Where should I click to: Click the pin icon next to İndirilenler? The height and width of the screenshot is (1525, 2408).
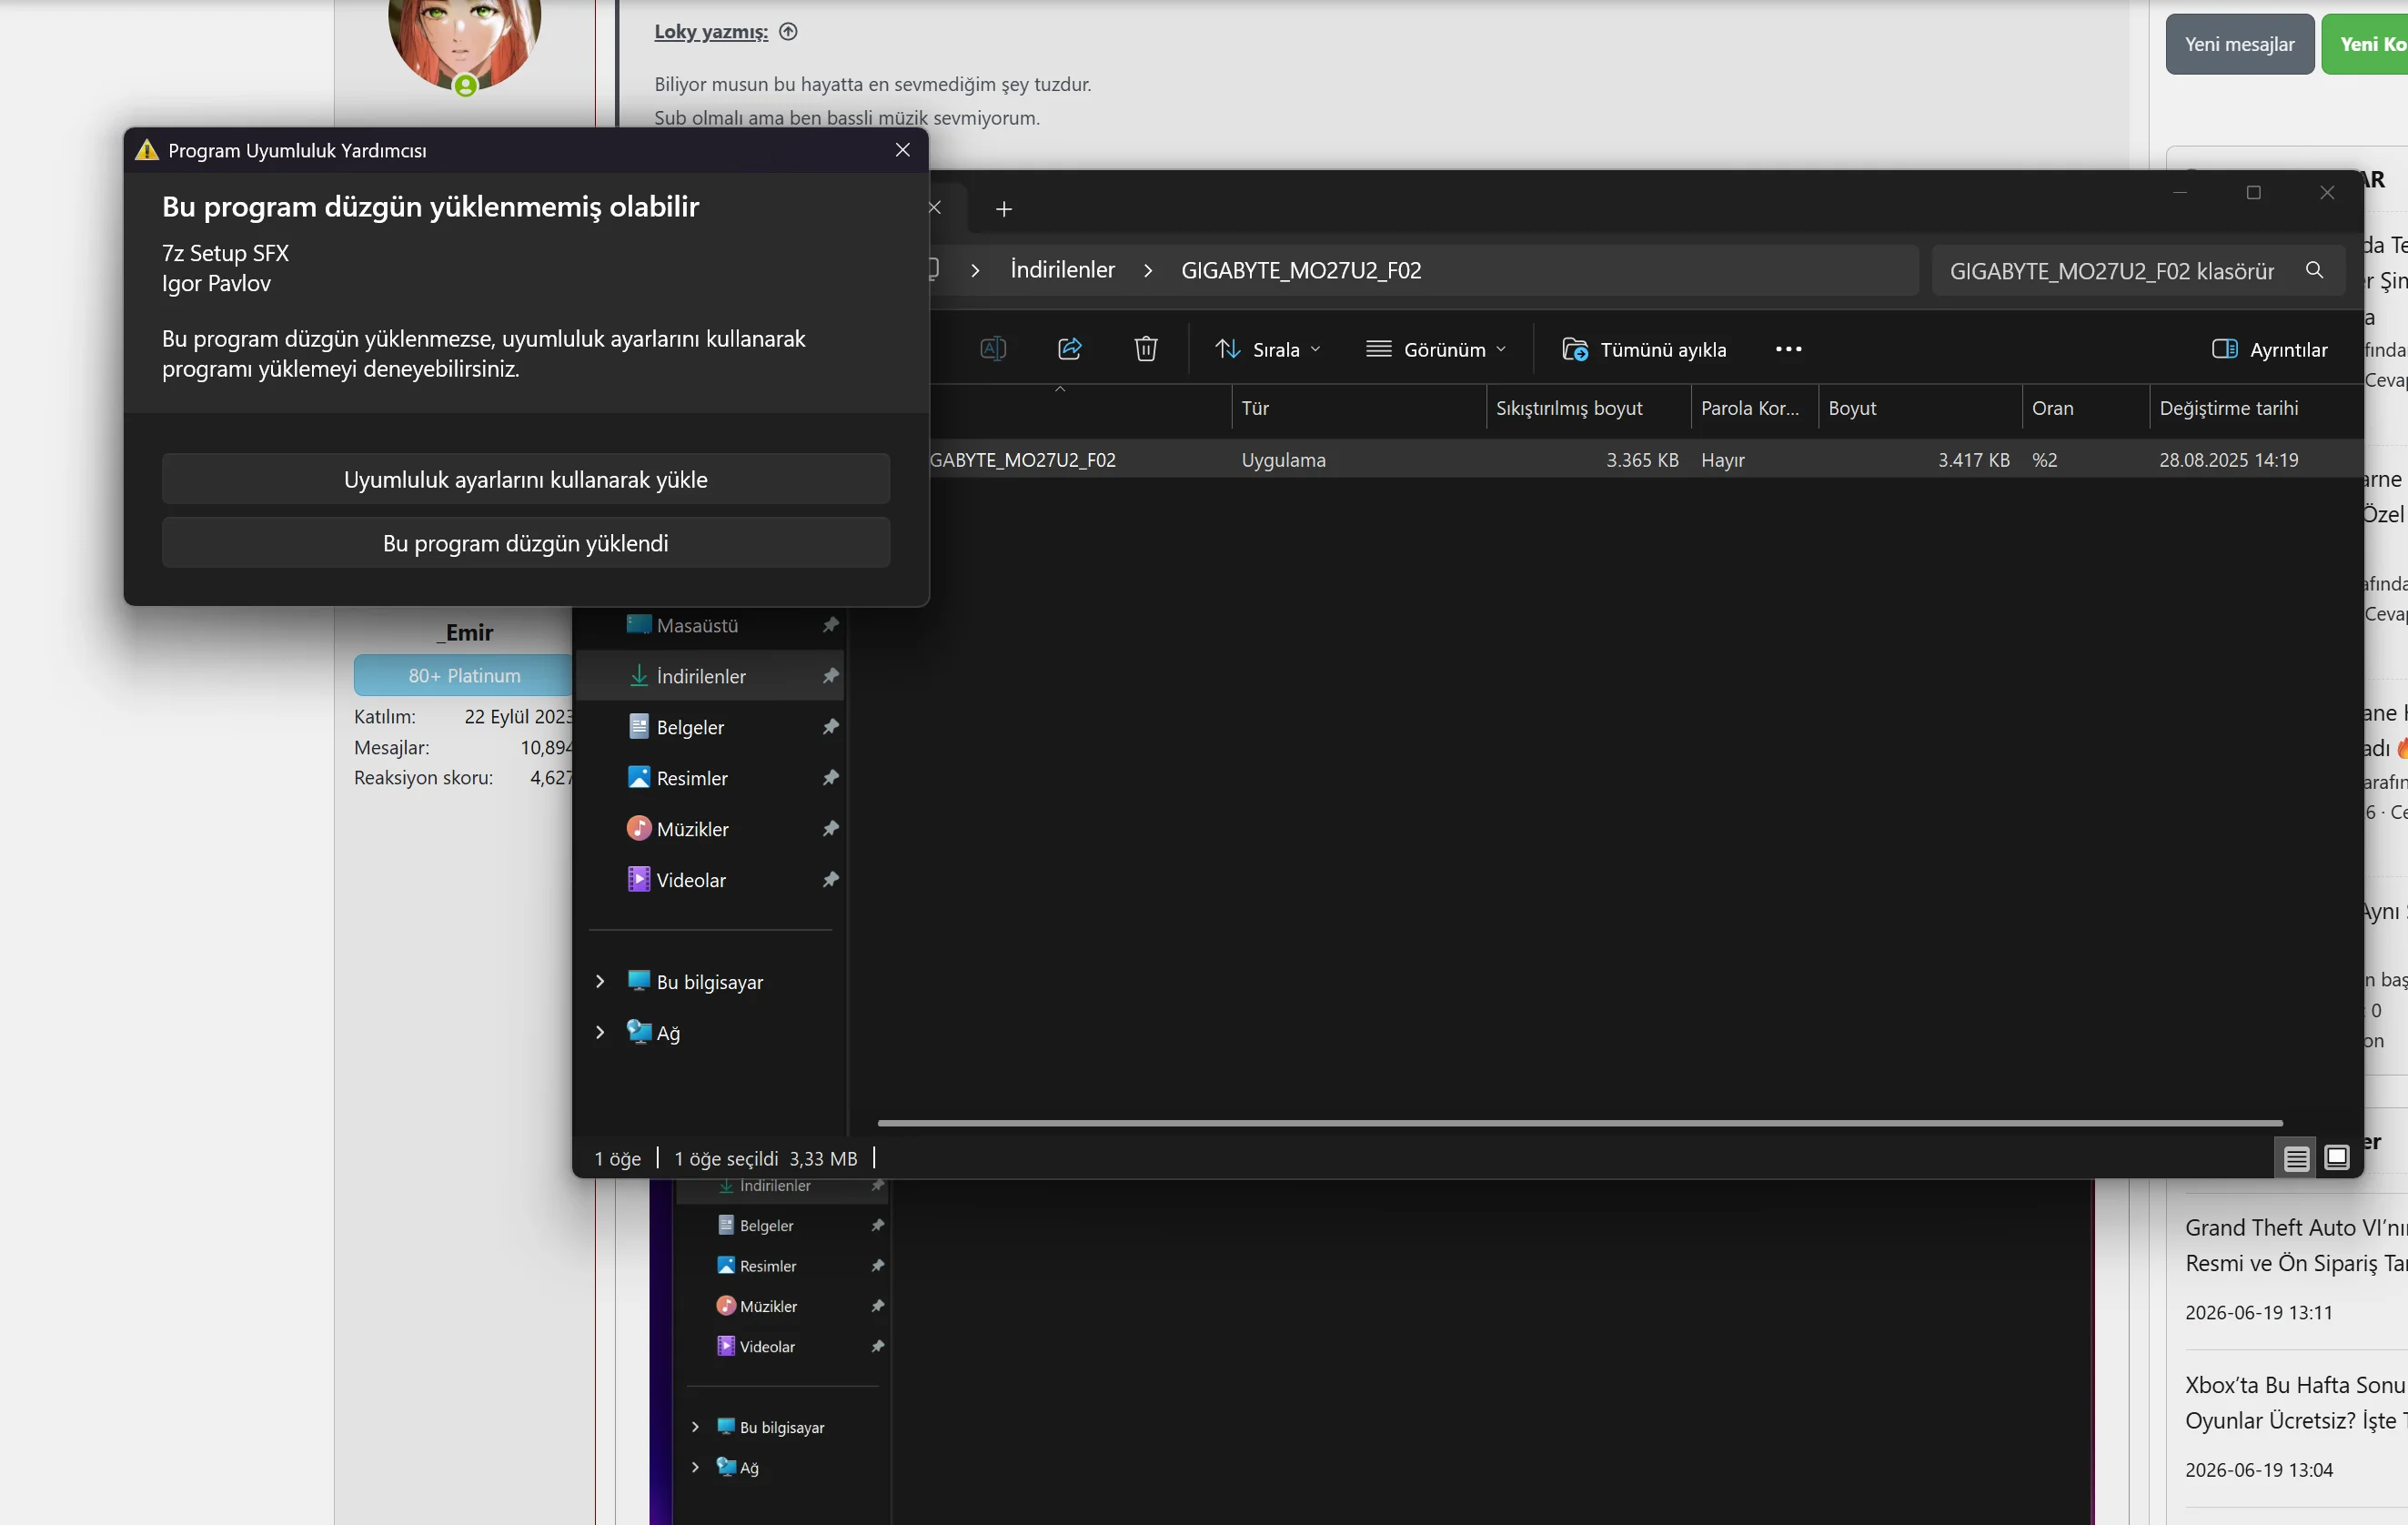pyautogui.click(x=830, y=676)
